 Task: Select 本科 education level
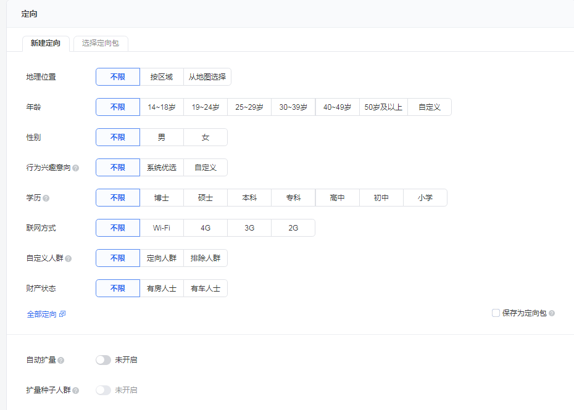point(249,198)
